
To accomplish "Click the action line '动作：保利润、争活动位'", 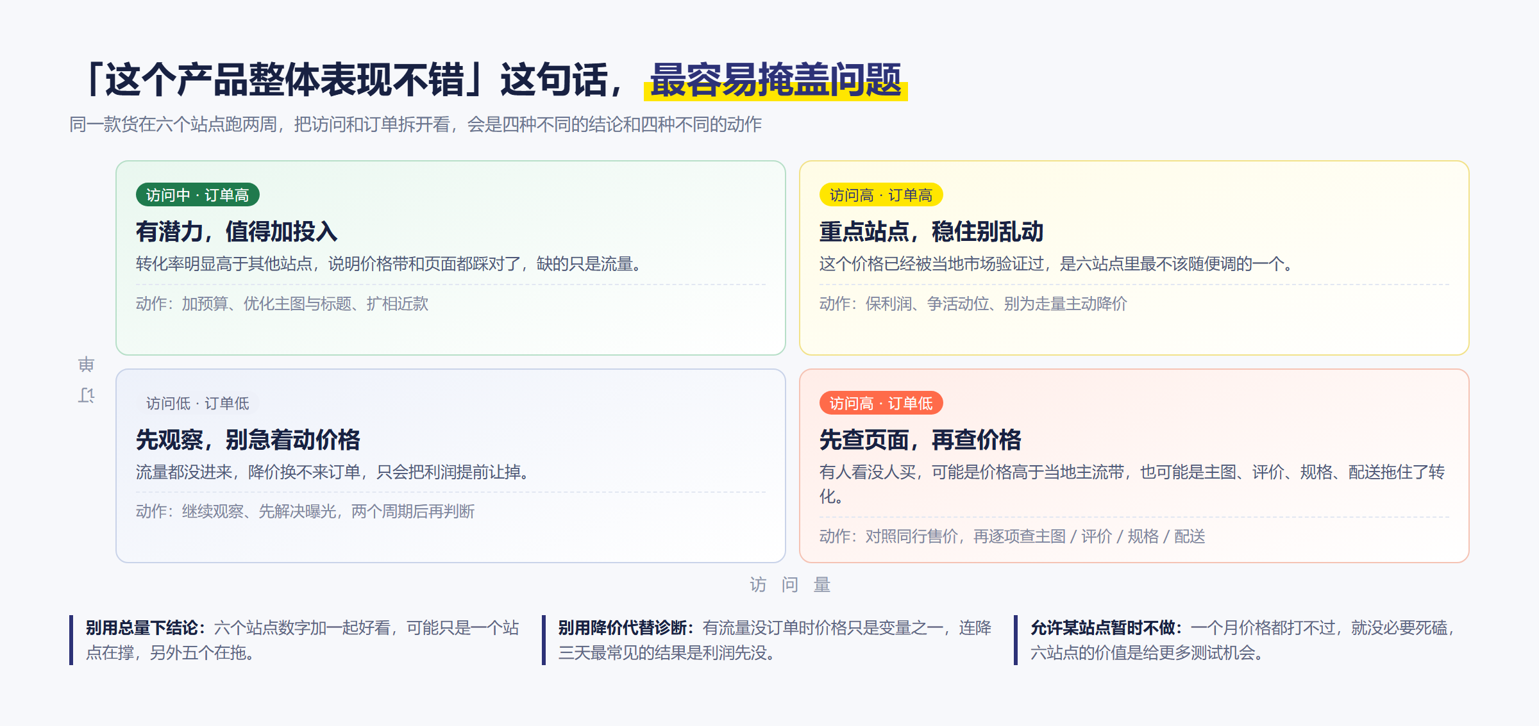I will [x=973, y=303].
